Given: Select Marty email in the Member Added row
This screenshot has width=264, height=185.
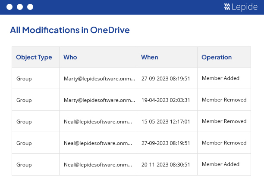Looking at the screenshot, I should [99, 79].
